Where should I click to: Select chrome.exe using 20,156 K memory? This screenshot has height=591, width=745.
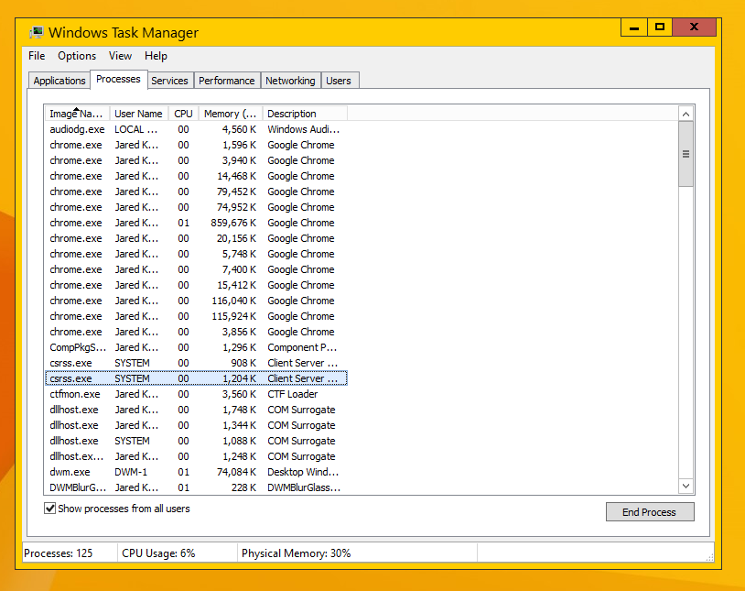tap(196, 238)
